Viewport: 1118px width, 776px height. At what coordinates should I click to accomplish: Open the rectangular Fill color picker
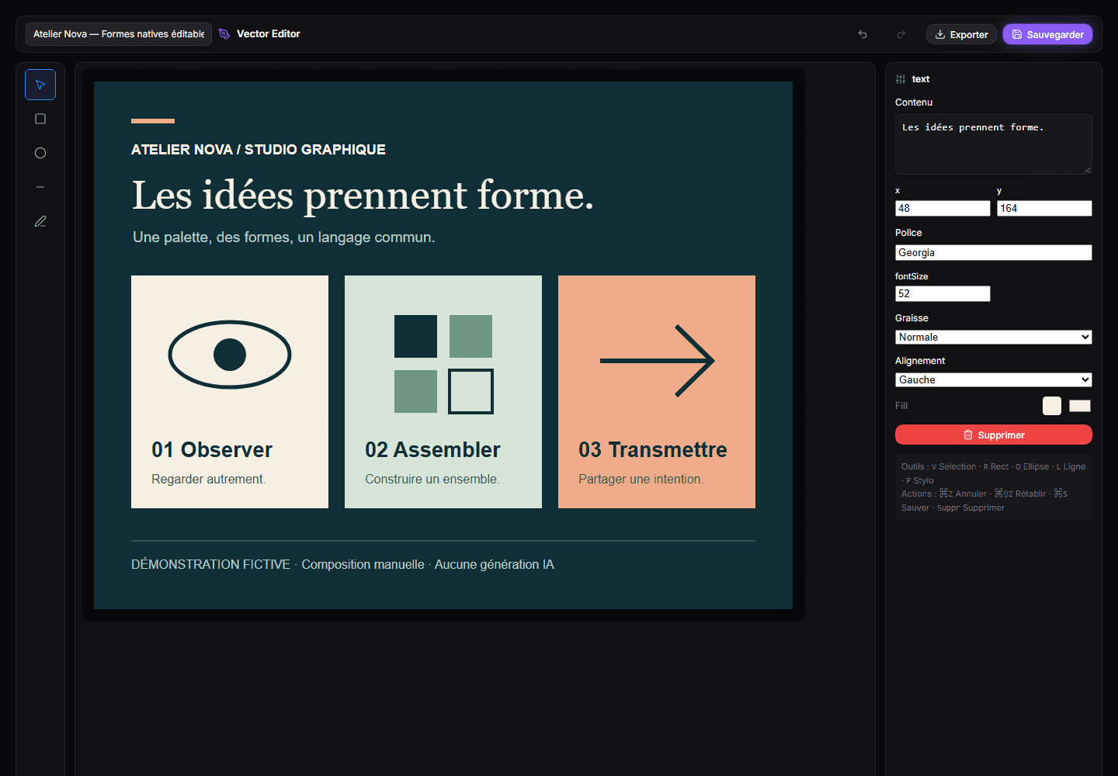1080,406
